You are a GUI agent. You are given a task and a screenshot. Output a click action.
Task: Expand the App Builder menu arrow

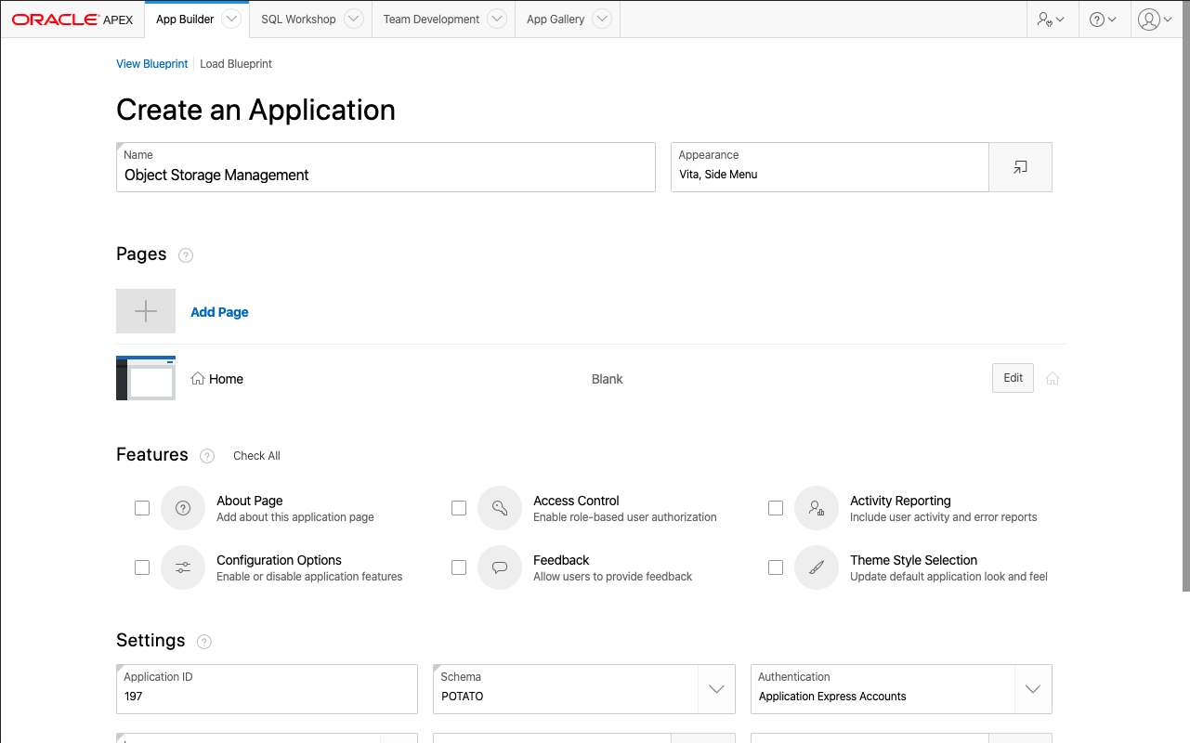tap(232, 20)
